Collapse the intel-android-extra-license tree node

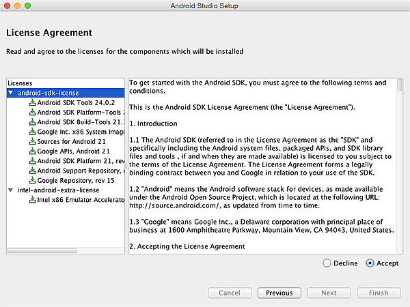click(11, 190)
